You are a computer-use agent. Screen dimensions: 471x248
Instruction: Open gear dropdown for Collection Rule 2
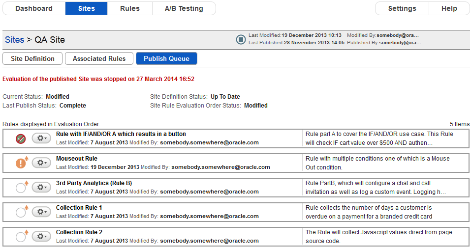(41, 237)
